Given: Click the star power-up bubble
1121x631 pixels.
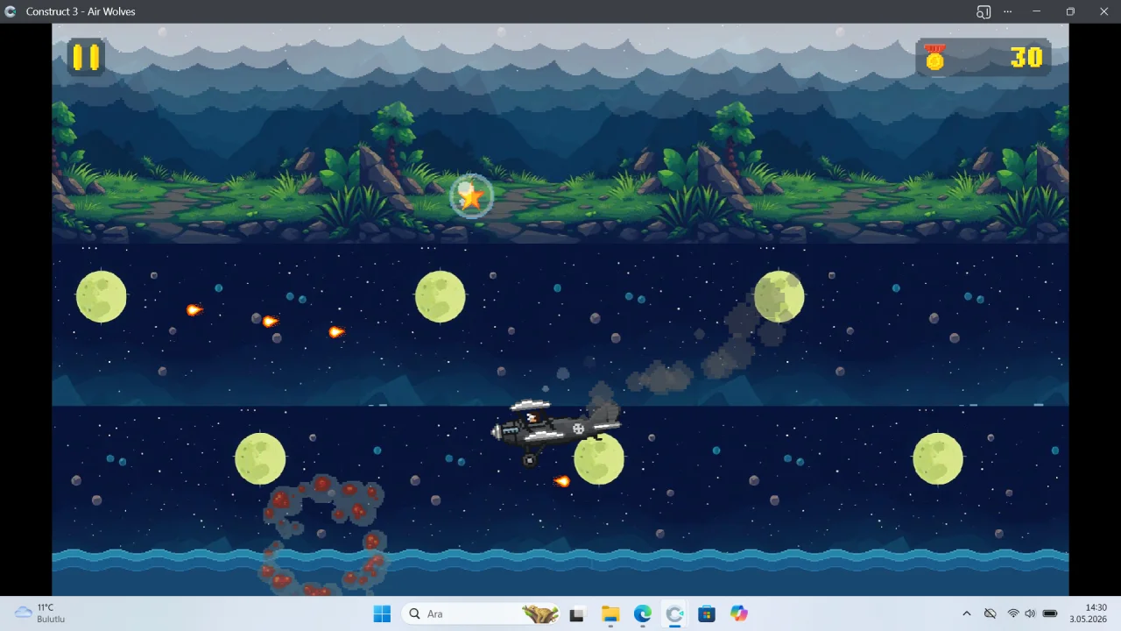Looking at the screenshot, I should click(x=471, y=196).
